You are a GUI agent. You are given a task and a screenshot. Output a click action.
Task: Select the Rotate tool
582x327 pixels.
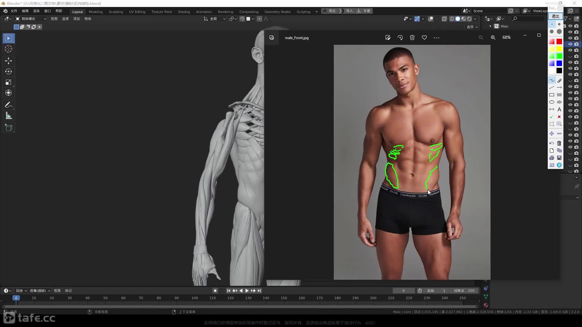tap(8, 71)
